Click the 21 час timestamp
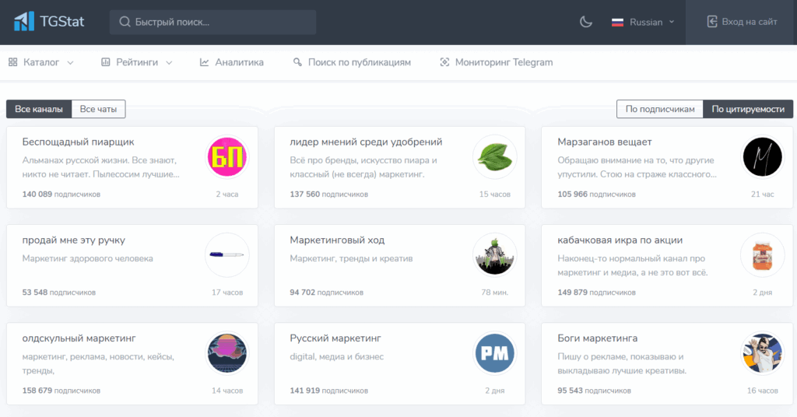 coord(763,194)
